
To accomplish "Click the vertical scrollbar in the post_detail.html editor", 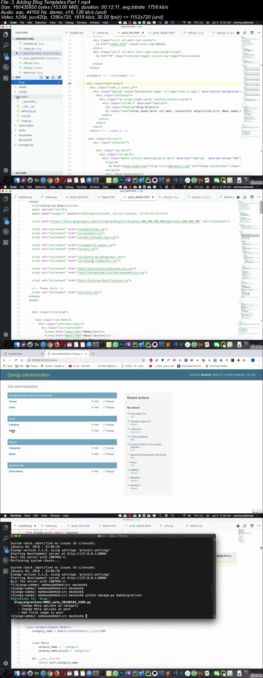I will pyautogui.click(x=261, y=207).
